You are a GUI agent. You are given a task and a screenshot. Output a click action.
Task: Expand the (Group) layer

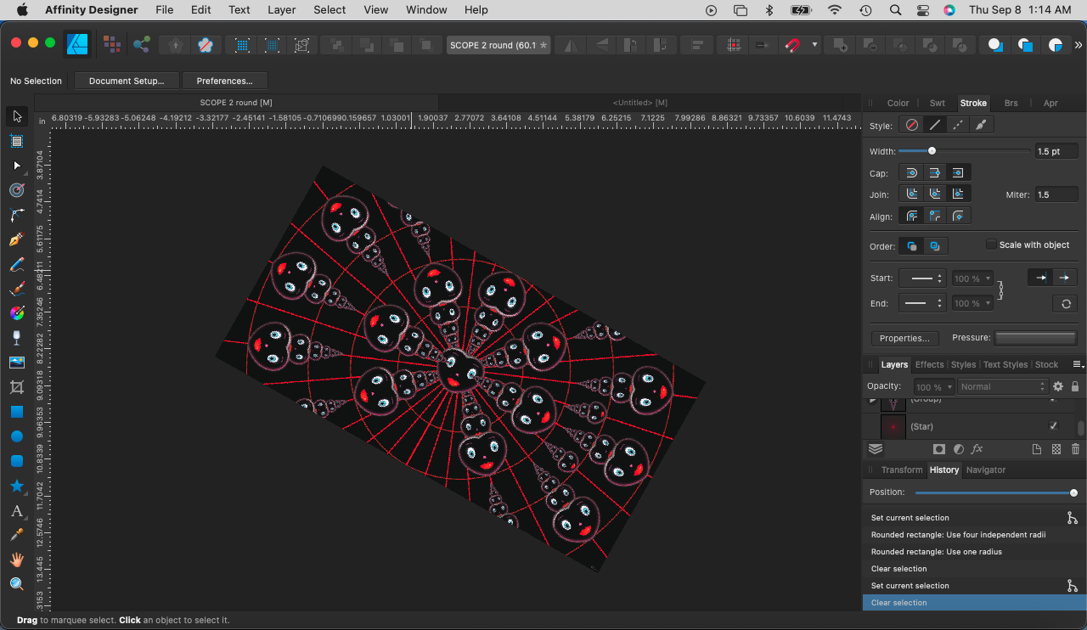pos(872,400)
